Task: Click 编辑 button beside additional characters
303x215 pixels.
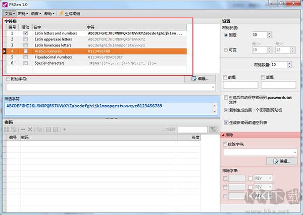Action: (200, 79)
